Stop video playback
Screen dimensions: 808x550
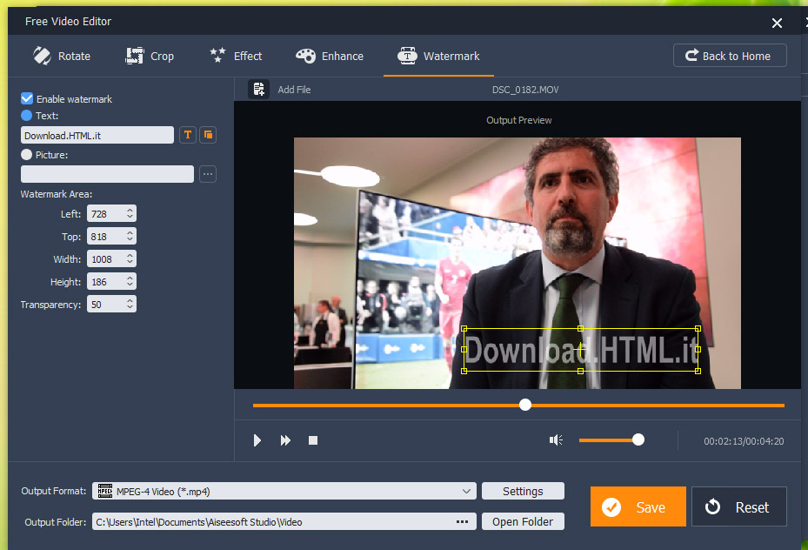coord(313,440)
